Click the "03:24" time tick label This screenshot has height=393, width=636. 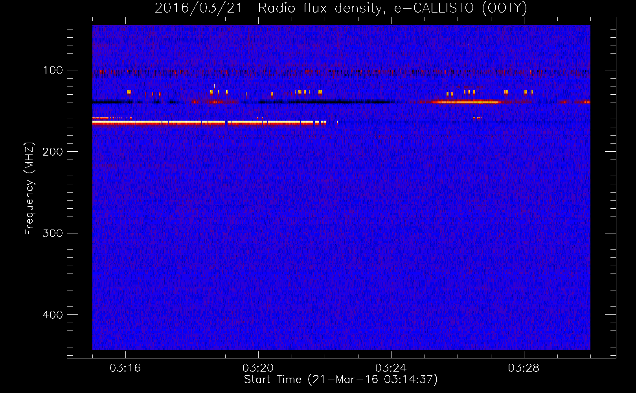(x=391, y=368)
